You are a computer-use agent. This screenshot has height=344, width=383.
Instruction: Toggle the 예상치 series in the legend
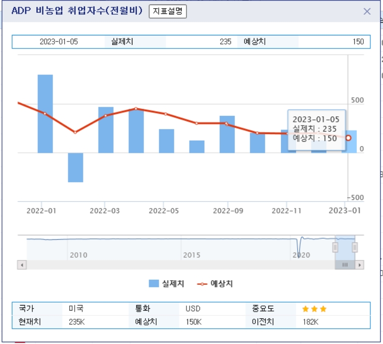(215, 284)
